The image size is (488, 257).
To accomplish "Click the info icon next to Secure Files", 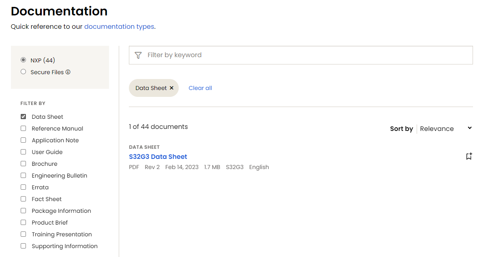I will 68,72.
